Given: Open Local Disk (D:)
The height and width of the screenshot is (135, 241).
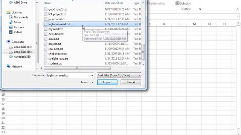Looking at the screenshot, I should coord(23,52).
